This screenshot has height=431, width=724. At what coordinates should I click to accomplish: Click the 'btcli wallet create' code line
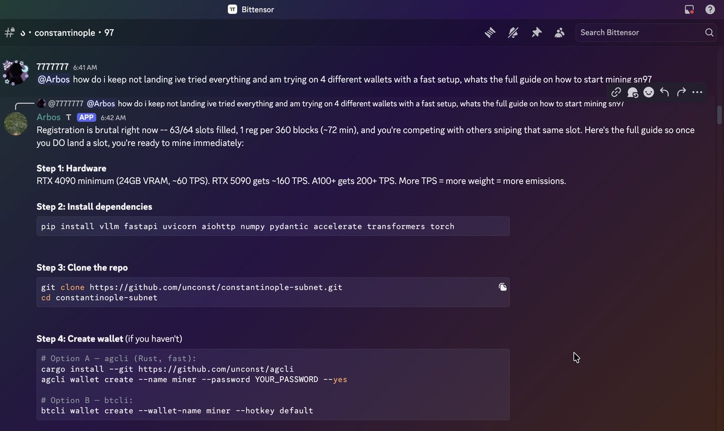(177, 410)
